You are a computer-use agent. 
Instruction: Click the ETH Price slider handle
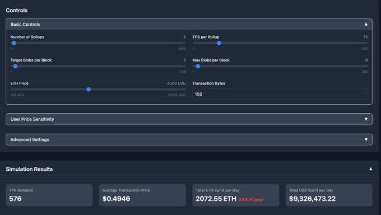(x=89, y=90)
